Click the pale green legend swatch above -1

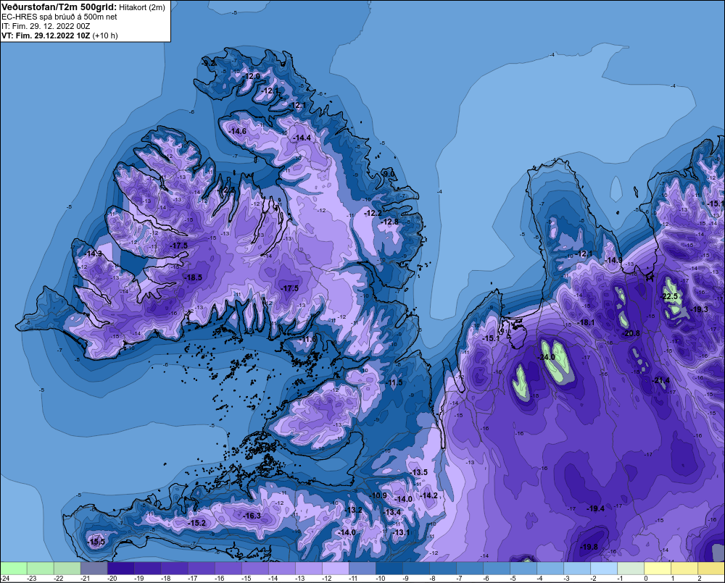click(x=630, y=569)
